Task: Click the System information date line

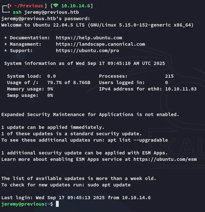Action: (x=85, y=63)
